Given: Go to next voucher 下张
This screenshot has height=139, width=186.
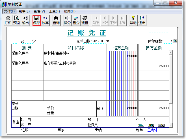Looking at the screenshot, I should click(113, 20).
